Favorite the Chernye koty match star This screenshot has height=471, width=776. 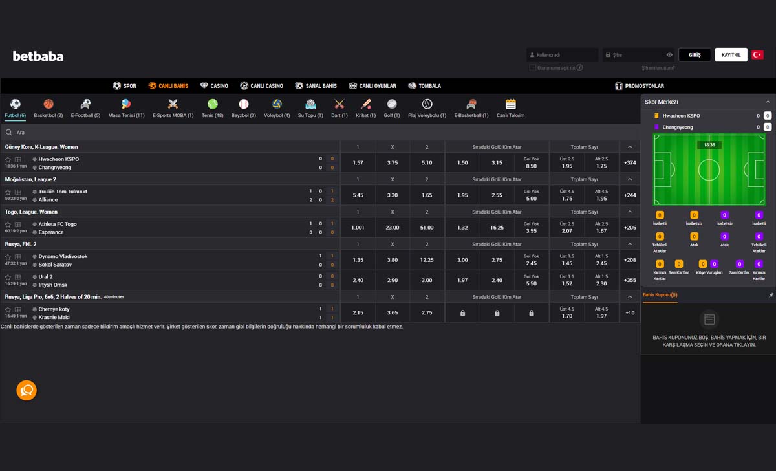(x=8, y=309)
